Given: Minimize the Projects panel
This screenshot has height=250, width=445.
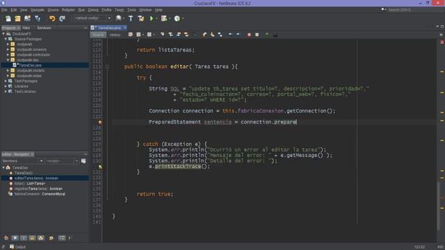Looking at the screenshot, I should (86, 28).
